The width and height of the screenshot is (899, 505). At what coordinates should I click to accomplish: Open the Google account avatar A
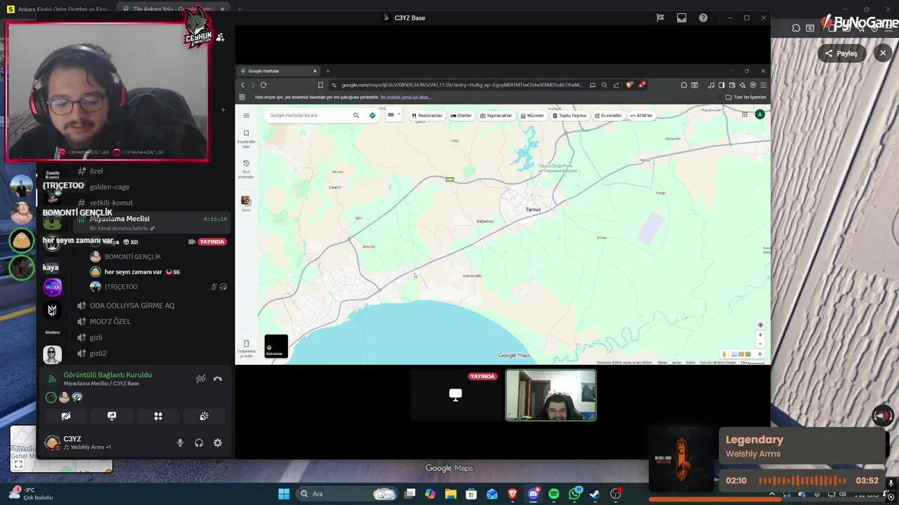pyautogui.click(x=759, y=114)
